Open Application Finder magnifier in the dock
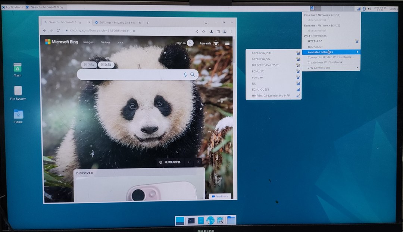Image resolution: width=403 pixels, height=232 pixels. pyautogui.click(x=220, y=220)
